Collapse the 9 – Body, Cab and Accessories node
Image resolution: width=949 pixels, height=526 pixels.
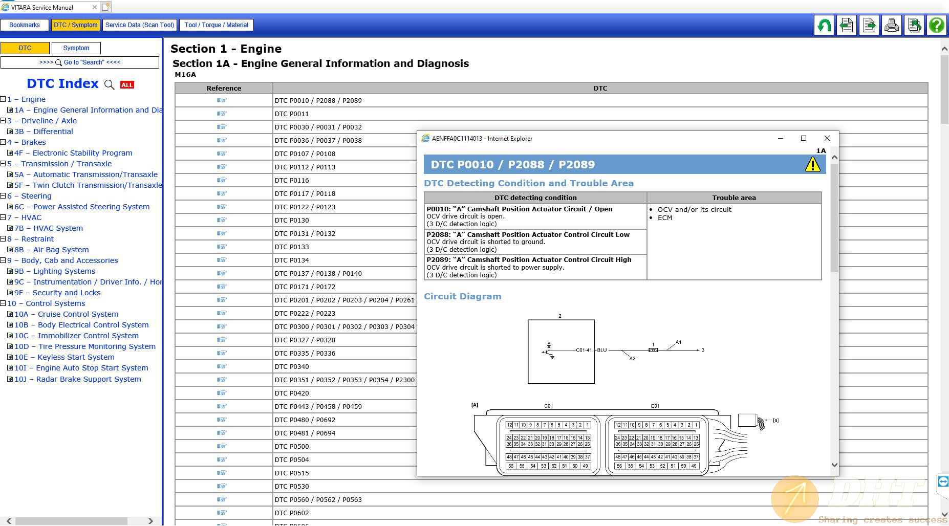[3, 260]
